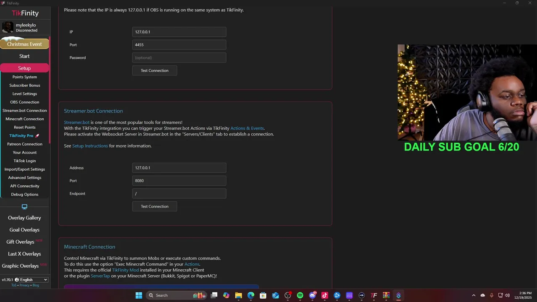Open the TikFinity Mod link
Image resolution: width=537 pixels, height=302 pixels.
pos(125,270)
